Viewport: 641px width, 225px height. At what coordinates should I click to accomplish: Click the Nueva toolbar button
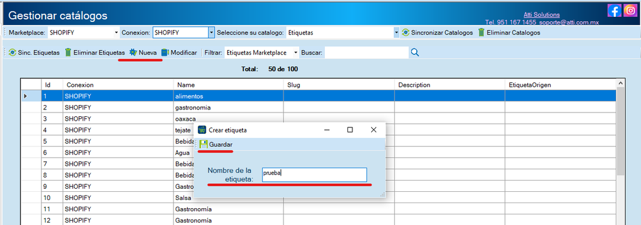click(143, 52)
